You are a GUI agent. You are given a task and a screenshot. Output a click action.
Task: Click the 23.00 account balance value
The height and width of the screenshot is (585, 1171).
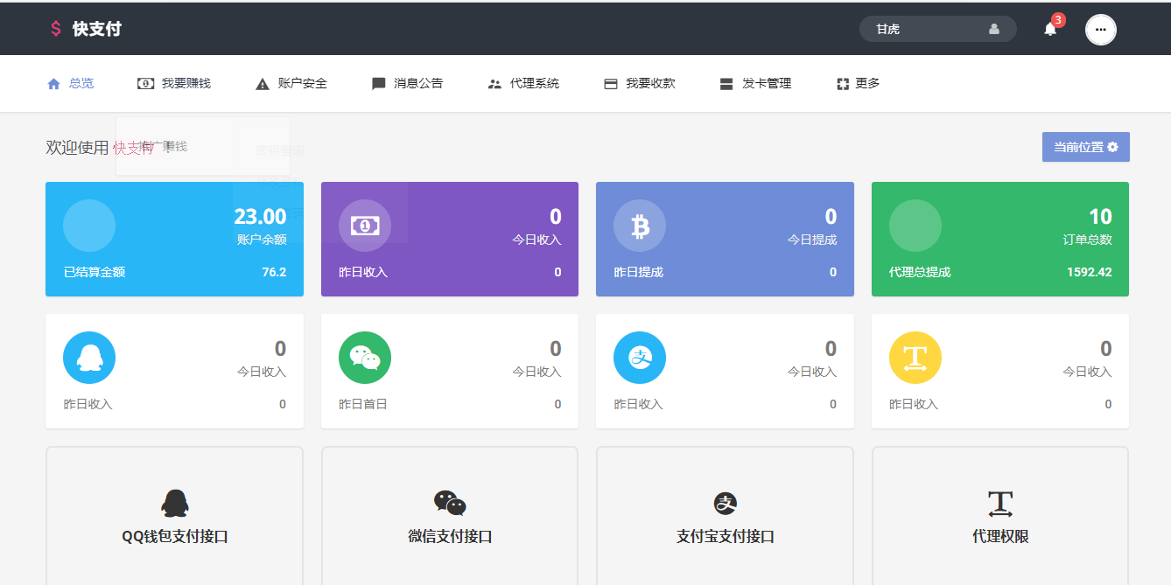(260, 217)
